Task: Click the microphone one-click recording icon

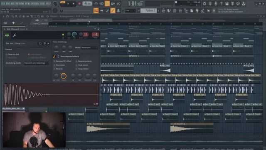Action: [216, 4]
